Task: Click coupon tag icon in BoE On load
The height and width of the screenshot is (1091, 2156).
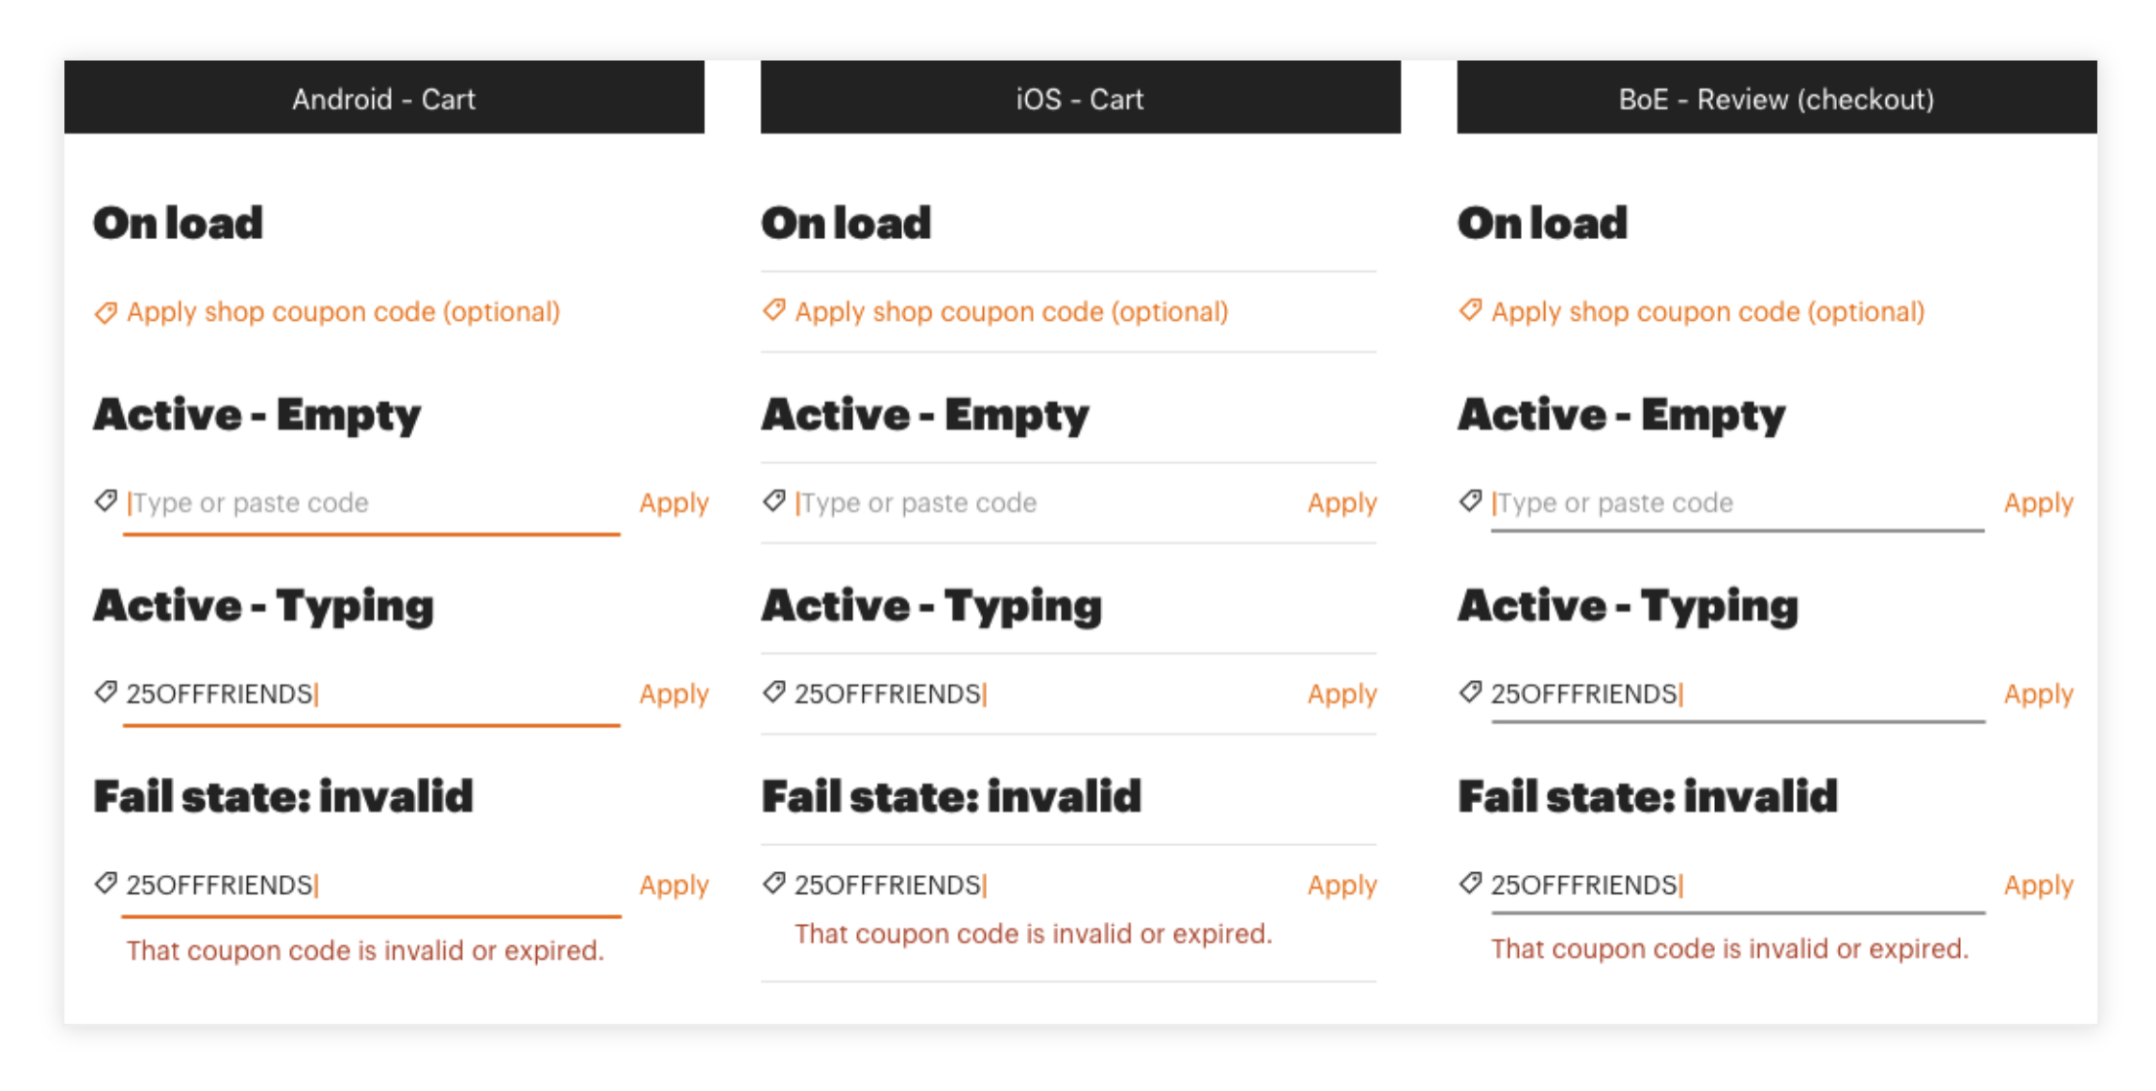Action: [1470, 310]
